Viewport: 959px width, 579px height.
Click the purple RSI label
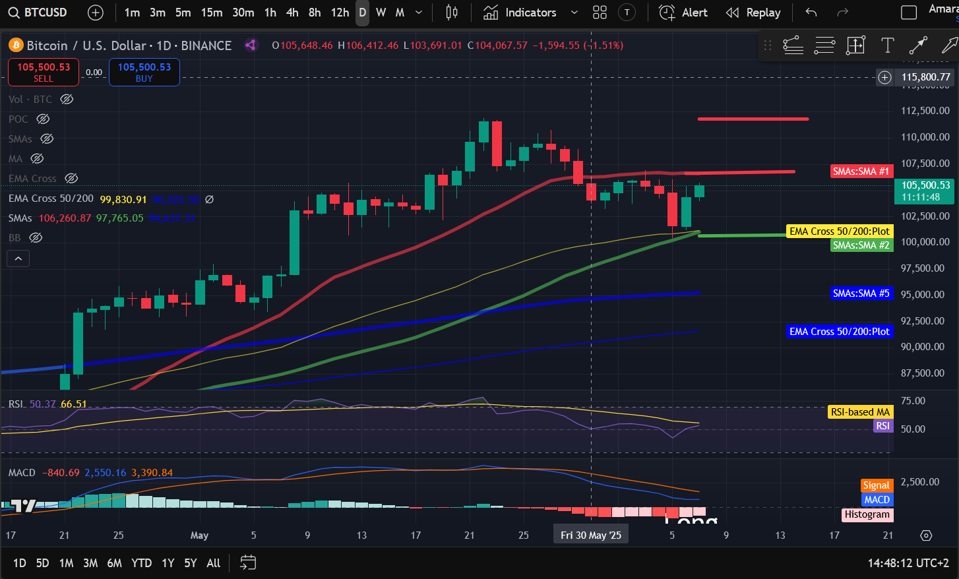click(882, 426)
